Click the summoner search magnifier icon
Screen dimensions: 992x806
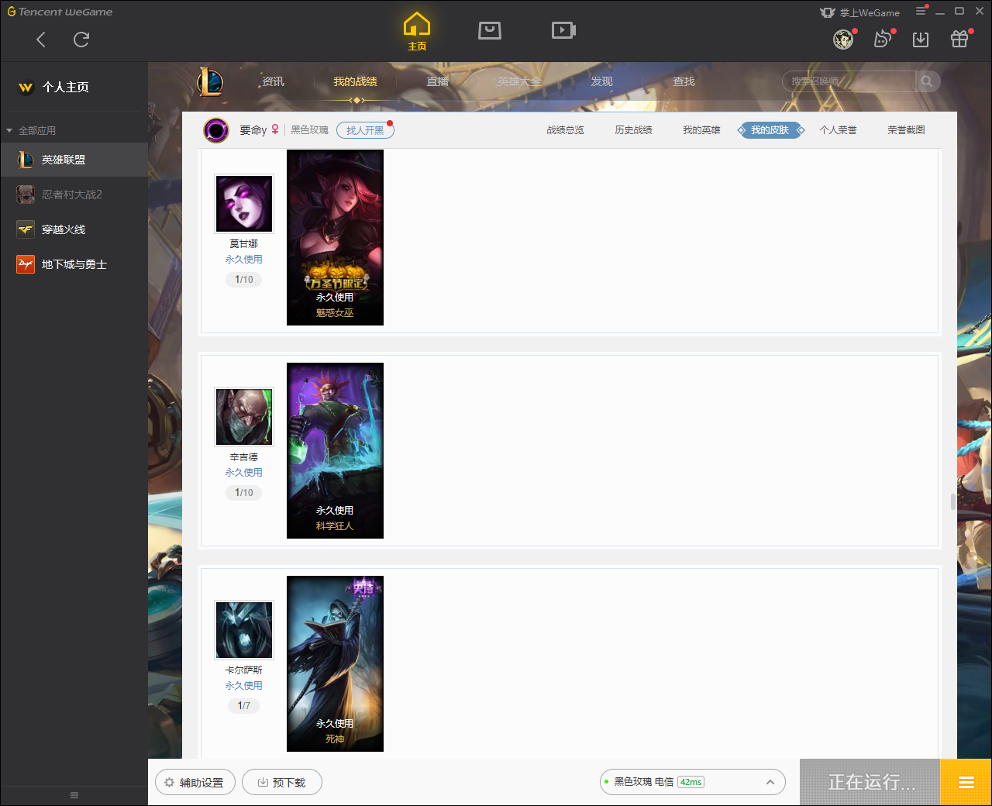[x=927, y=81]
